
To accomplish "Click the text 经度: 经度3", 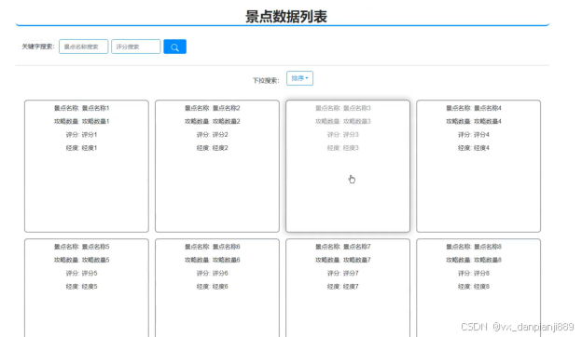I will click(343, 148).
